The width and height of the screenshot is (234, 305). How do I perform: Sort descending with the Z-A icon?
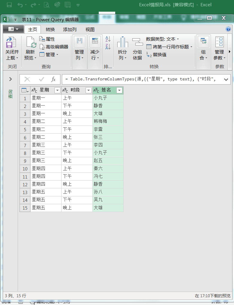point(108,47)
